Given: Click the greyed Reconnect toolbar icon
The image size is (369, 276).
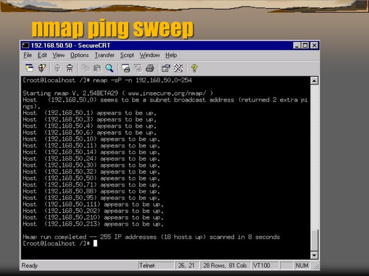Looking at the screenshot, I should [x=57, y=68].
